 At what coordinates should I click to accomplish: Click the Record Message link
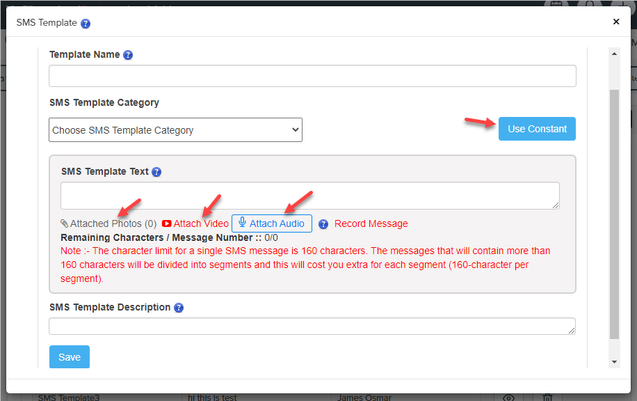point(371,223)
